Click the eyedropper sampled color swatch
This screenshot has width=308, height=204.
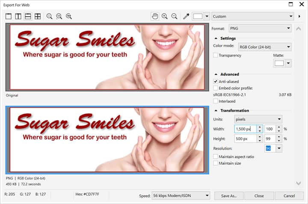(198, 16)
